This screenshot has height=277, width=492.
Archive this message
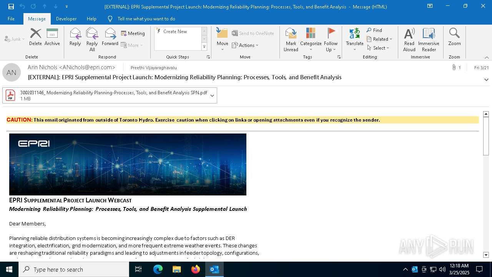(x=52, y=37)
